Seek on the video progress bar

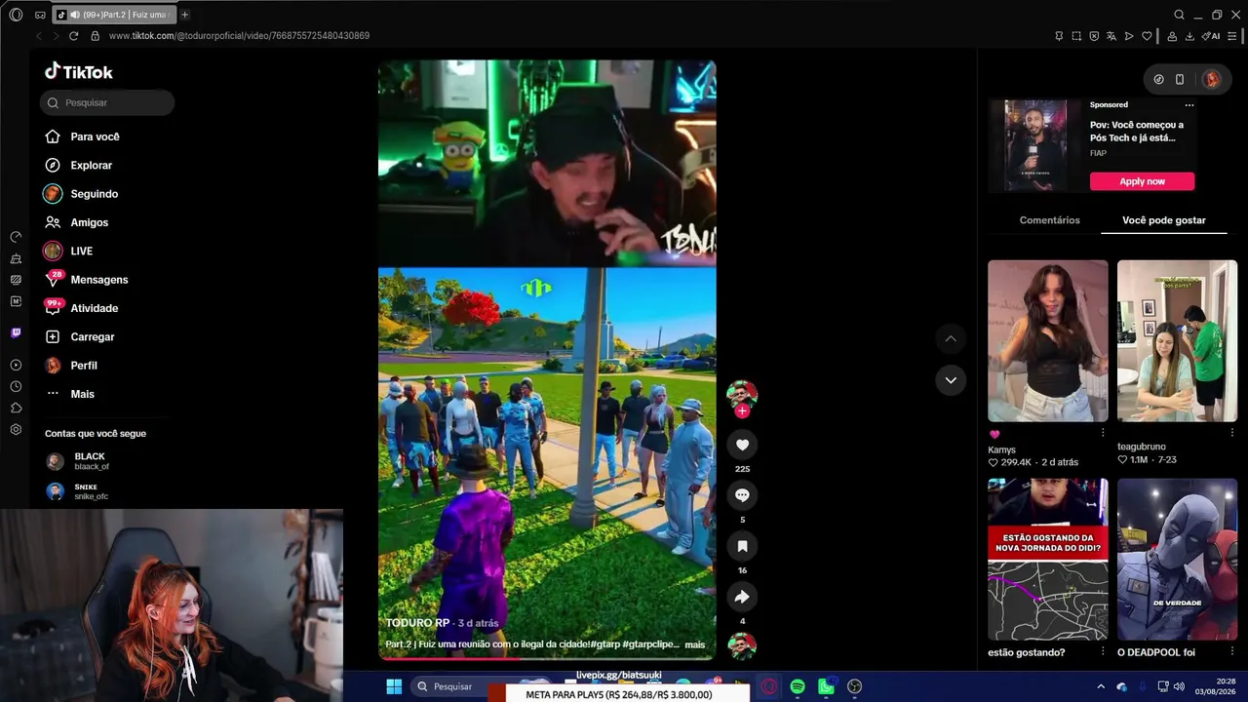tap(547, 657)
